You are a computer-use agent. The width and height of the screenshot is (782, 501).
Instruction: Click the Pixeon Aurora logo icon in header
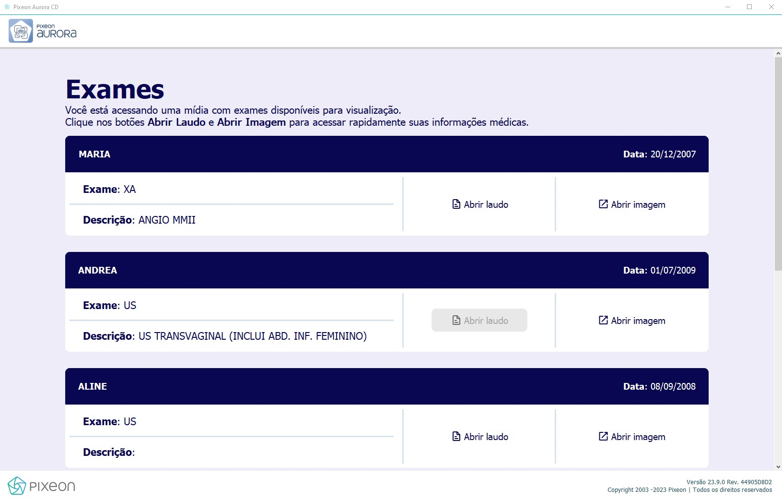tap(21, 31)
